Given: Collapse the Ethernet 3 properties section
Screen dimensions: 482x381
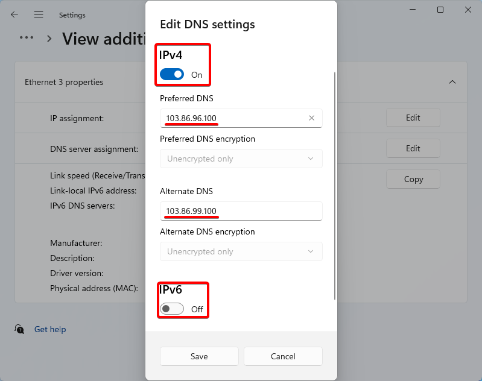Looking at the screenshot, I should [452, 82].
